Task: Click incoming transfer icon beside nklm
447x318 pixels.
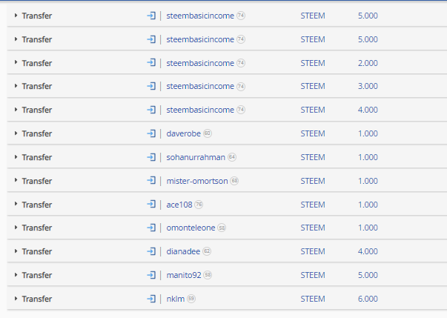Action: (151, 298)
